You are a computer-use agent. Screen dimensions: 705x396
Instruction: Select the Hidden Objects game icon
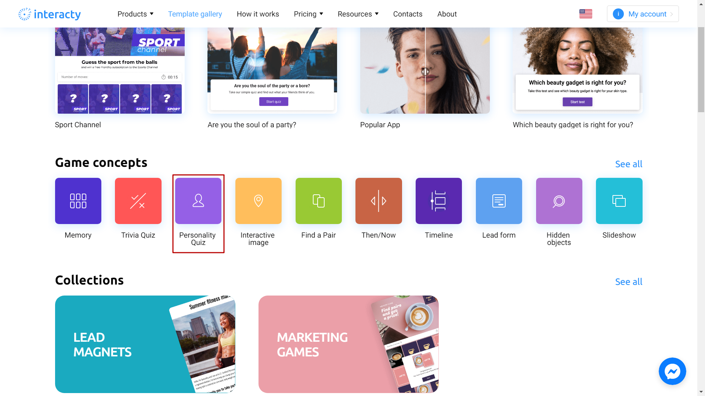(x=559, y=201)
